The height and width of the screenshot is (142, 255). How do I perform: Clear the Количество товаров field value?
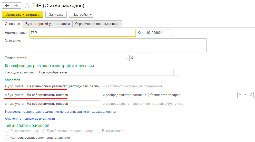tap(245, 95)
